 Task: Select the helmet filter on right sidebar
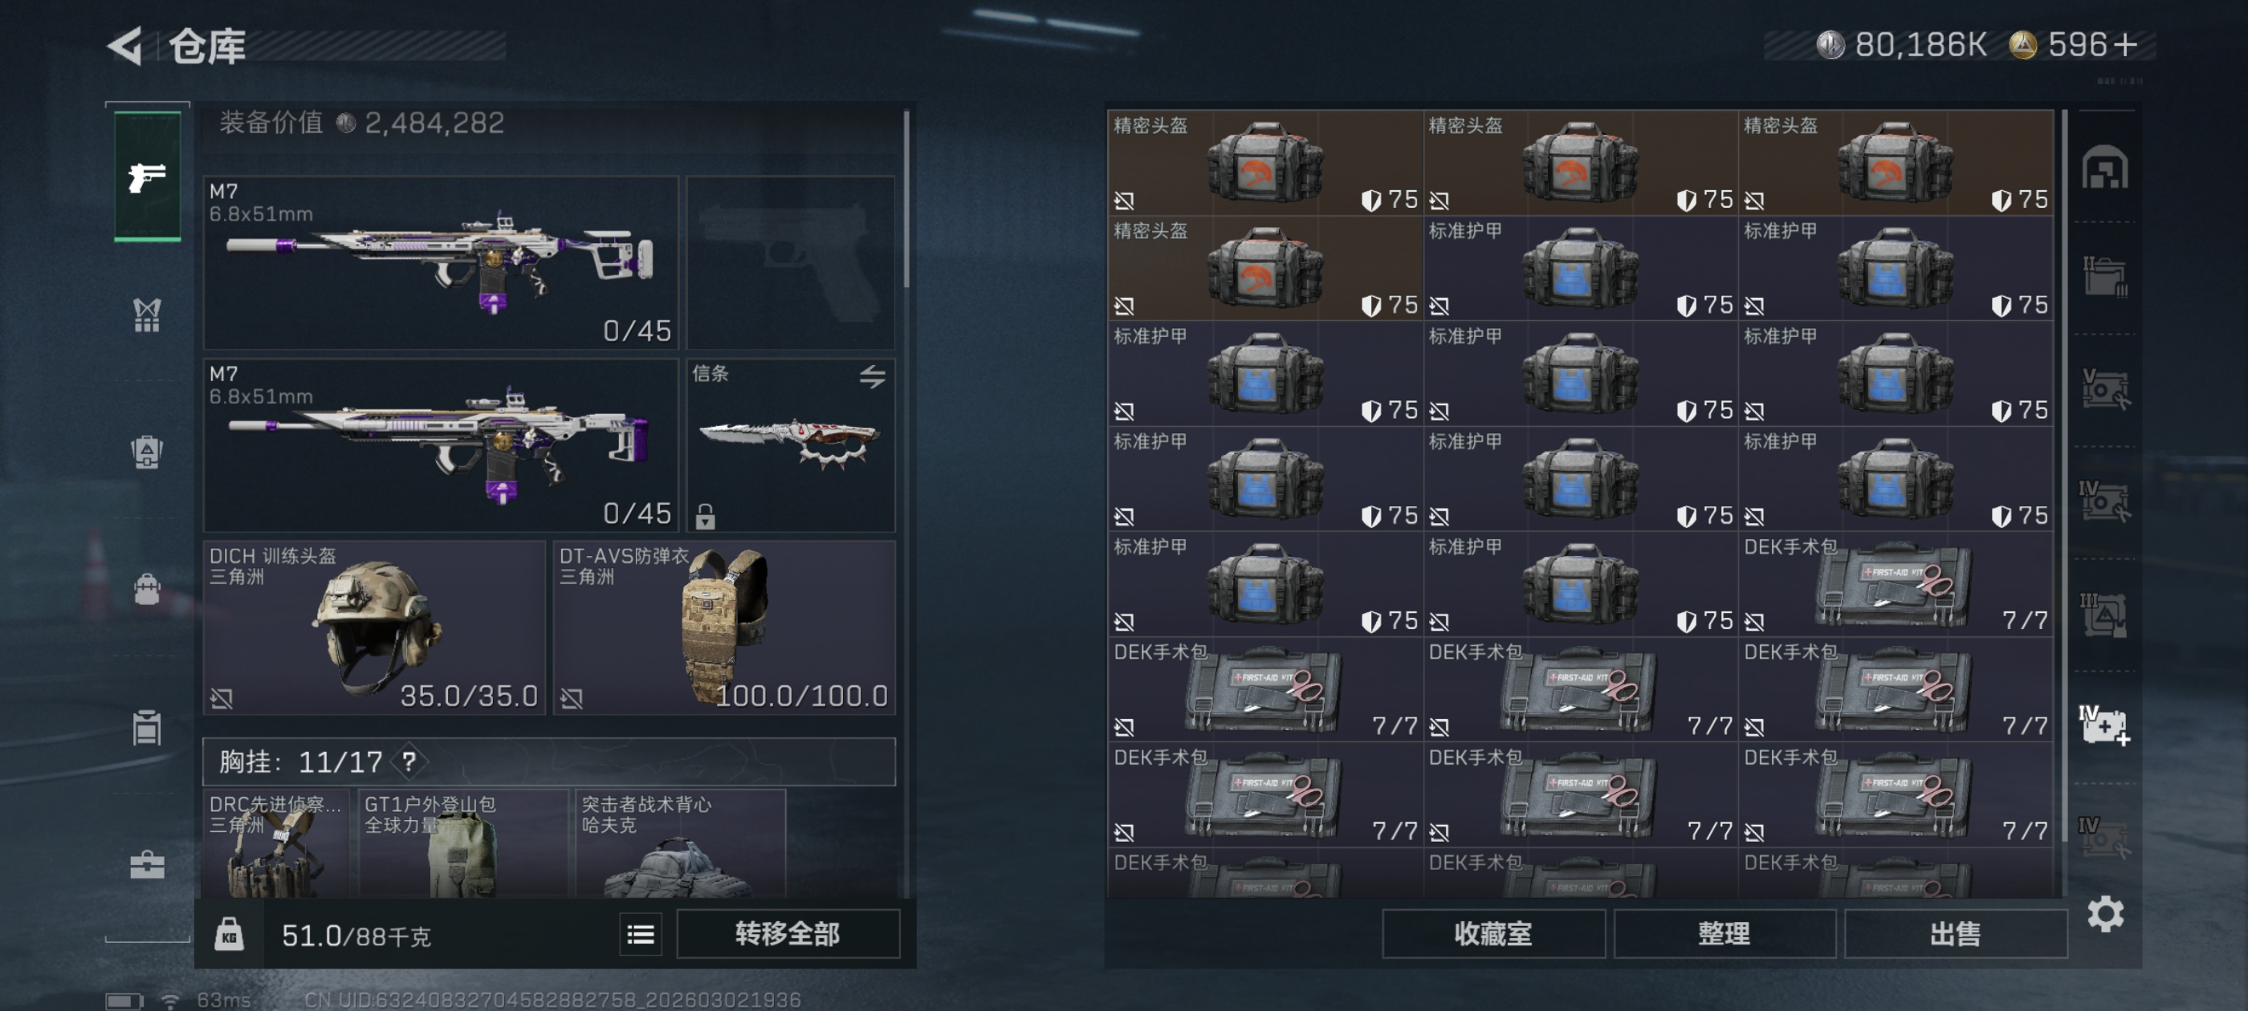pyautogui.click(x=2105, y=168)
